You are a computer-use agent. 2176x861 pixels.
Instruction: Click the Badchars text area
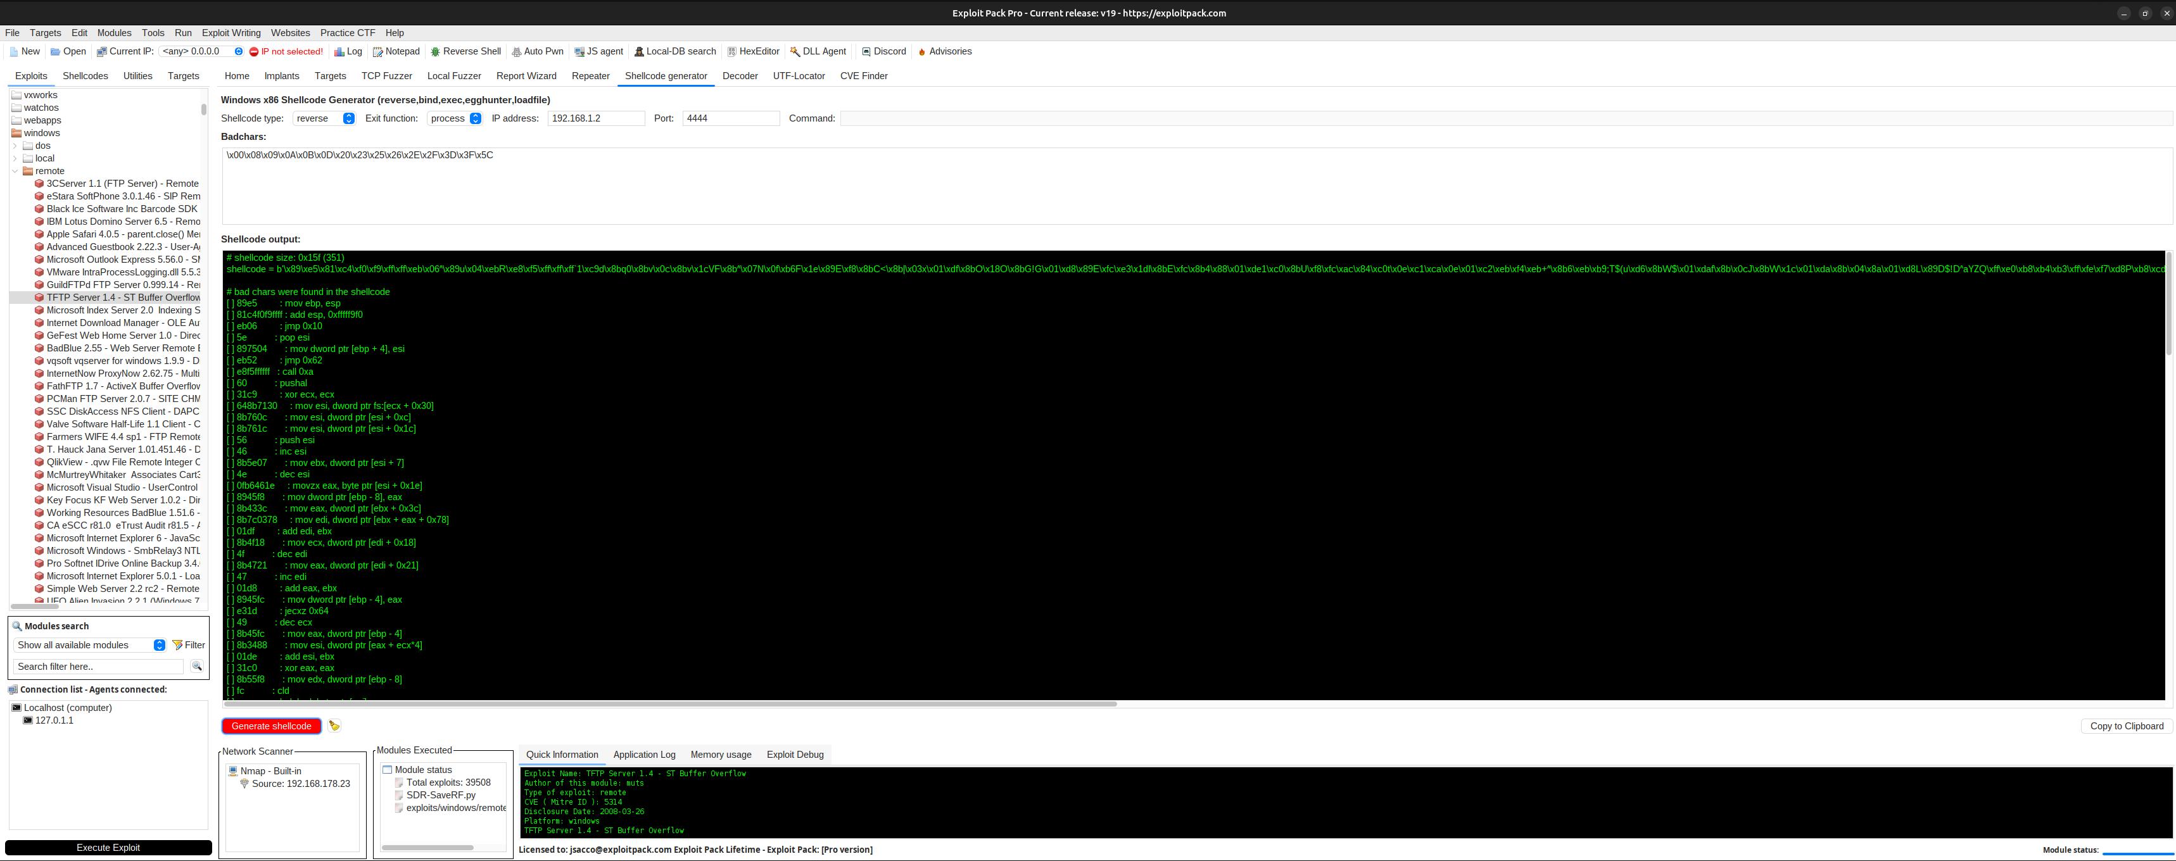[1196, 185]
